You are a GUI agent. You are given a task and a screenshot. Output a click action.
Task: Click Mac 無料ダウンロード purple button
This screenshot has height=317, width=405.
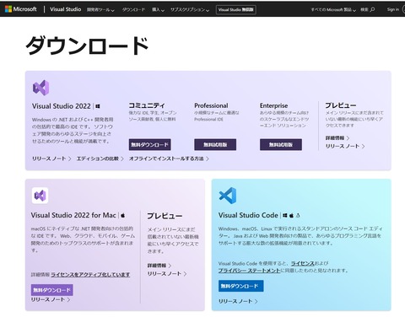click(x=51, y=290)
